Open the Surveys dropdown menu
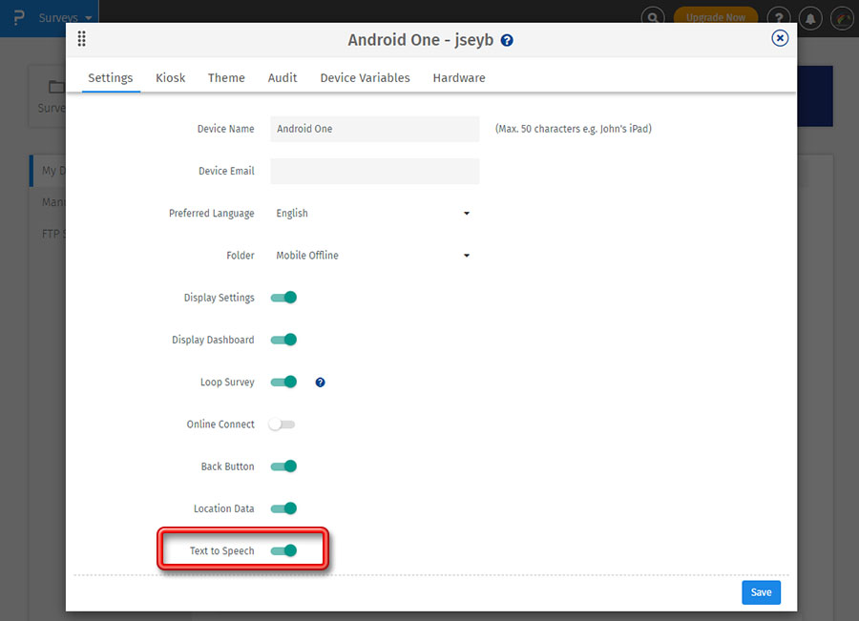Image resolution: width=859 pixels, height=621 pixels. [65, 18]
